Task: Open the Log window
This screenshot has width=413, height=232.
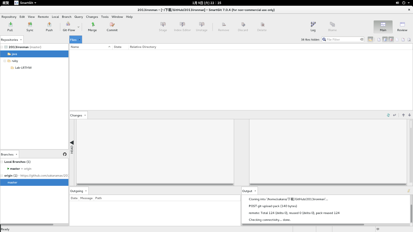Action: (313, 27)
